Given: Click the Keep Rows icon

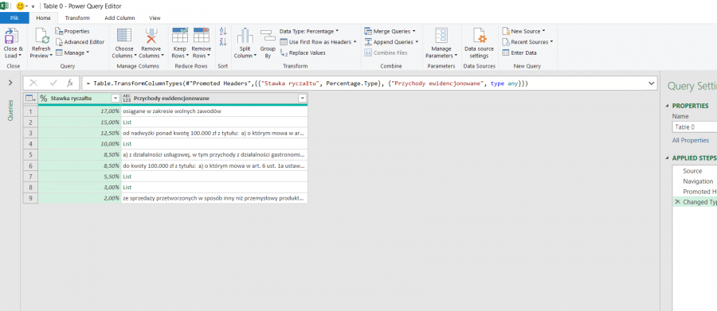Looking at the screenshot, I should (x=180, y=36).
